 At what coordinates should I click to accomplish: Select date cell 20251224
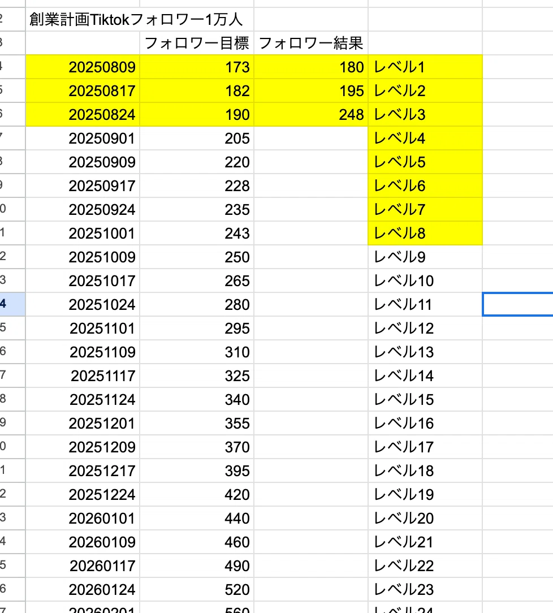click(x=83, y=495)
